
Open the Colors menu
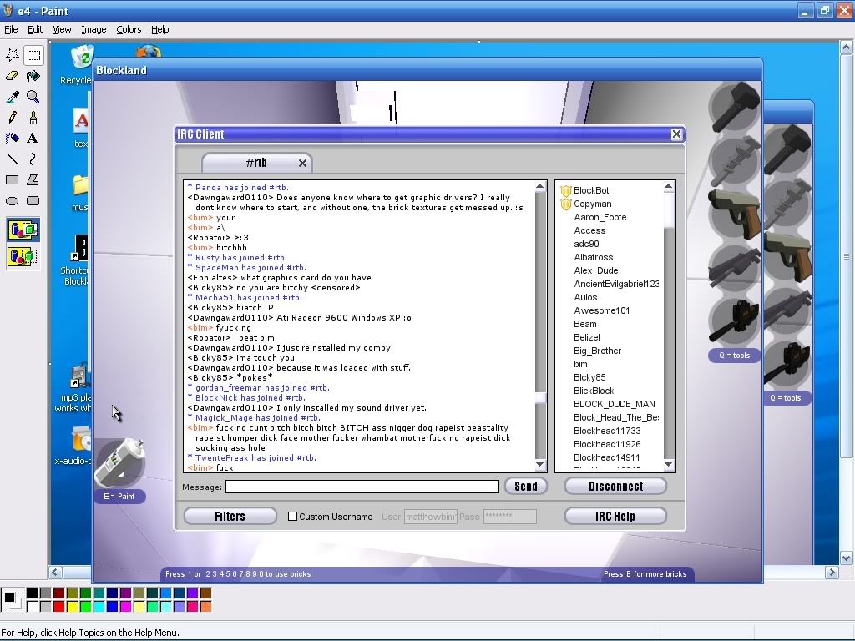point(129,29)
